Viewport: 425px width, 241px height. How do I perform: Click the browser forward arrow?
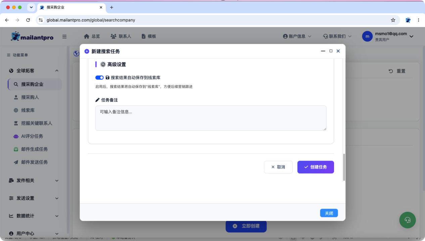coord(17,20)
